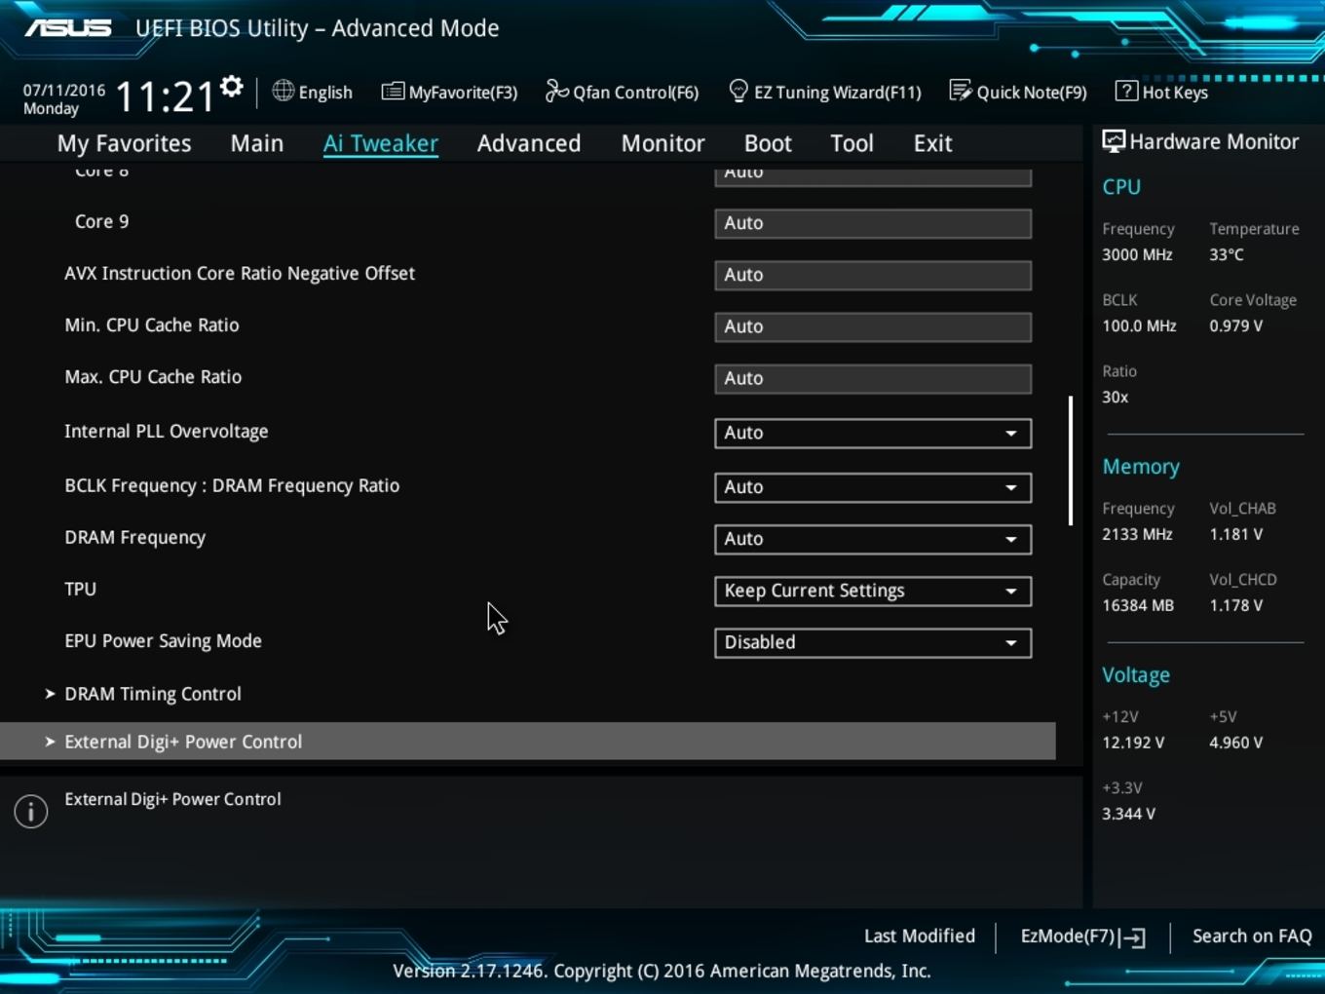Open the clock settings gear icon
This screenshot has height=994, width=1325.
pos(231,87)
